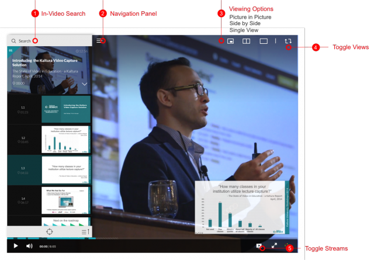Jump to slide 1.2 bar chart thumbnail

click(66, 140)
